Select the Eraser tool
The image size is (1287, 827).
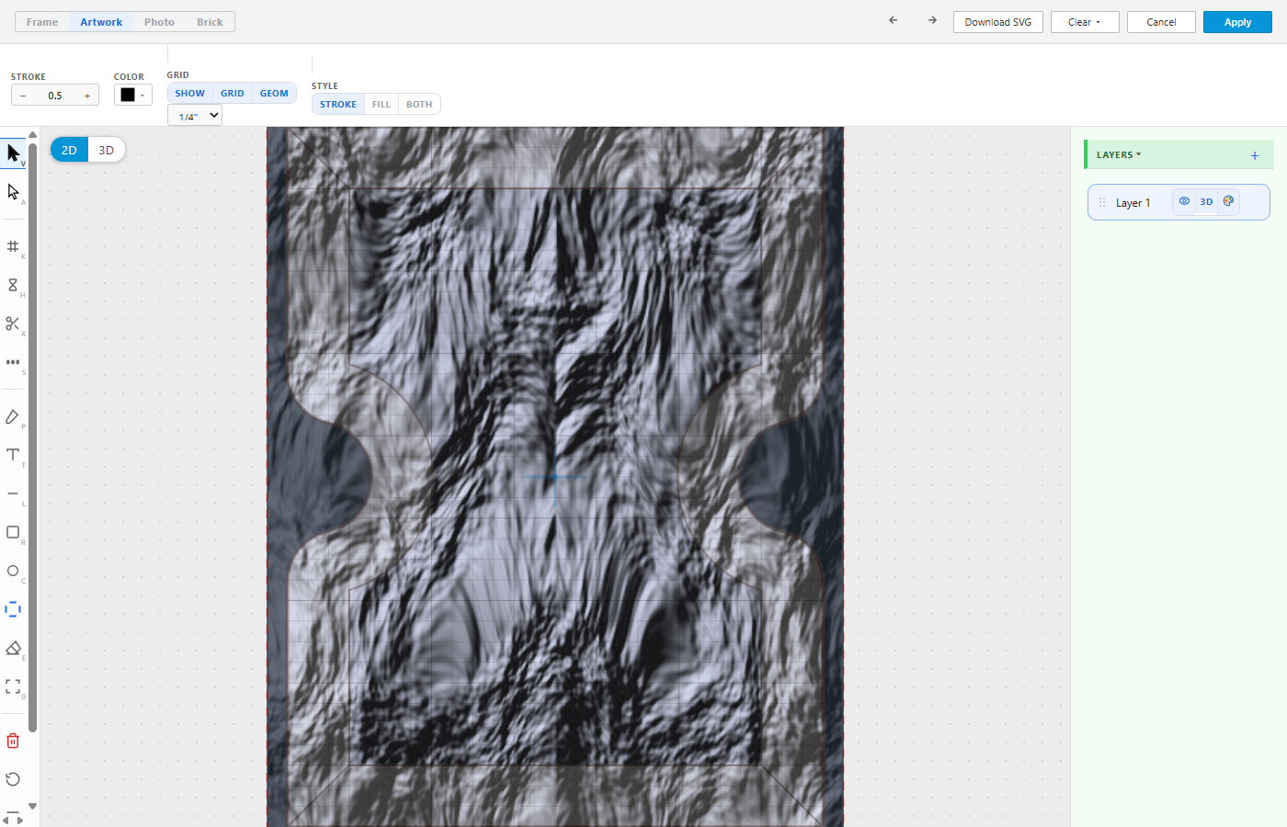(x=13, y=648)
